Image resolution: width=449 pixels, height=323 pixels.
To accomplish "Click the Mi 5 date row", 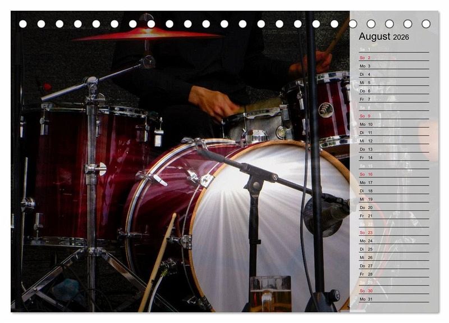I will click(393, 83).
